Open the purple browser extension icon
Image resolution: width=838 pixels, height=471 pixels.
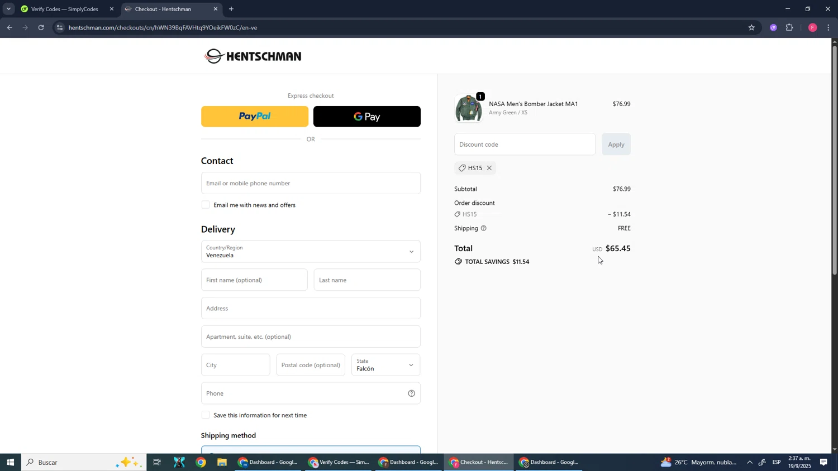[773, 27]
